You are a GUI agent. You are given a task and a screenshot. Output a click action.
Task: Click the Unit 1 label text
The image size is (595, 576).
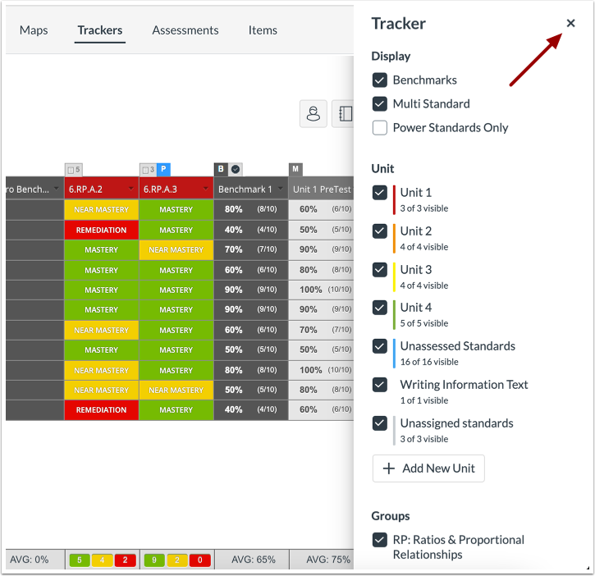tap(416, 192)
